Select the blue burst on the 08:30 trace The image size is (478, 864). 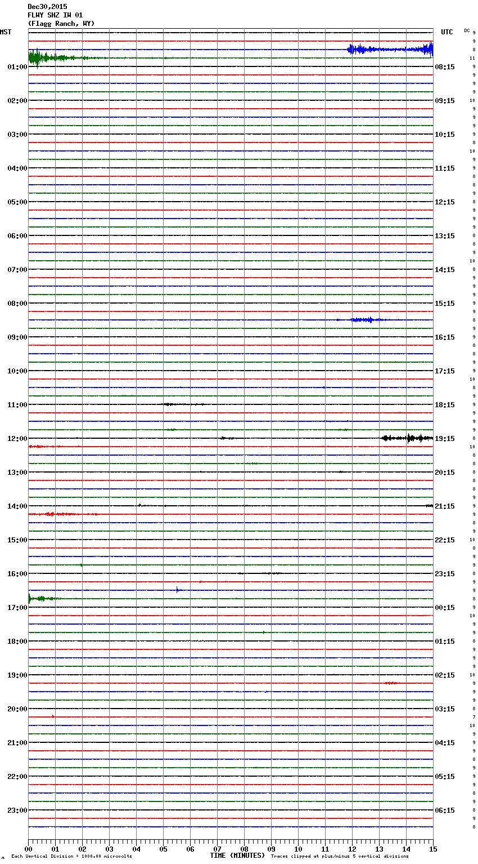(x=363, y=320)
